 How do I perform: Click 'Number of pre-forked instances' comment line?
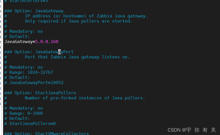(63, 98)
